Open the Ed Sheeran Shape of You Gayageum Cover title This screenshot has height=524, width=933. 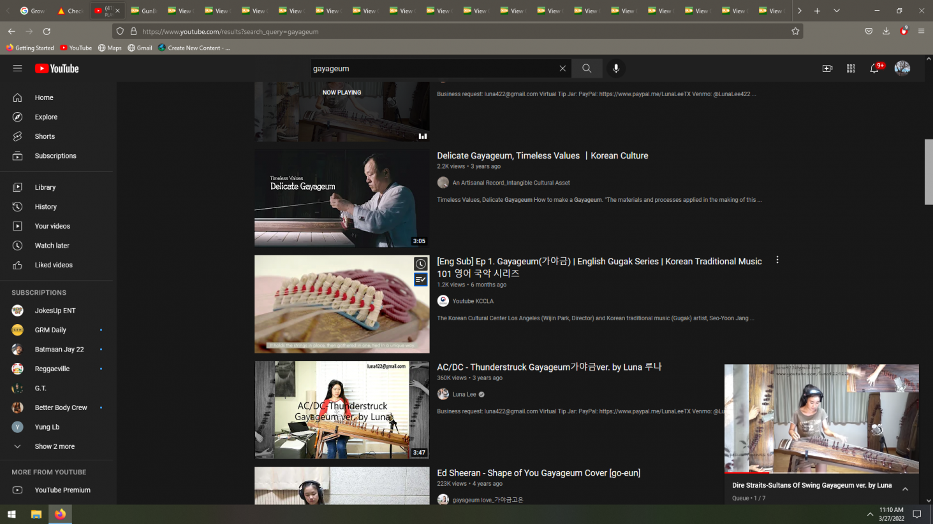point(539,473)
